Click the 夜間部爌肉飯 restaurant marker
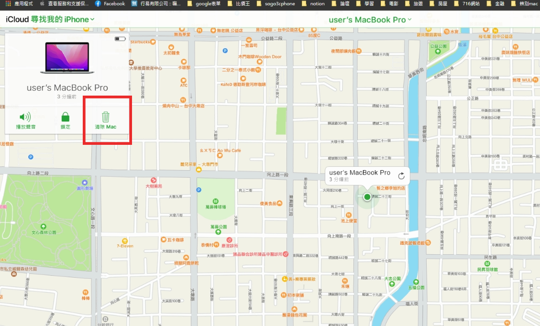This screenshot has width=540, height=326. pyautogui.click(x=359, y=51)
